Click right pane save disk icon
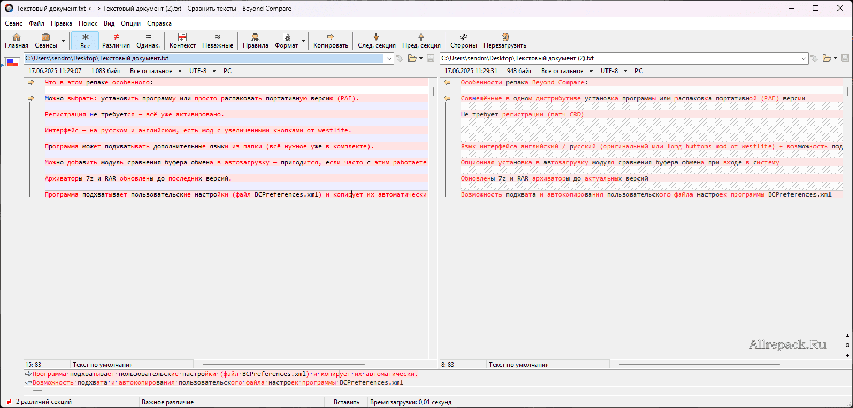The width and height of the screenshot is (853, 408). tap(845, 58)
